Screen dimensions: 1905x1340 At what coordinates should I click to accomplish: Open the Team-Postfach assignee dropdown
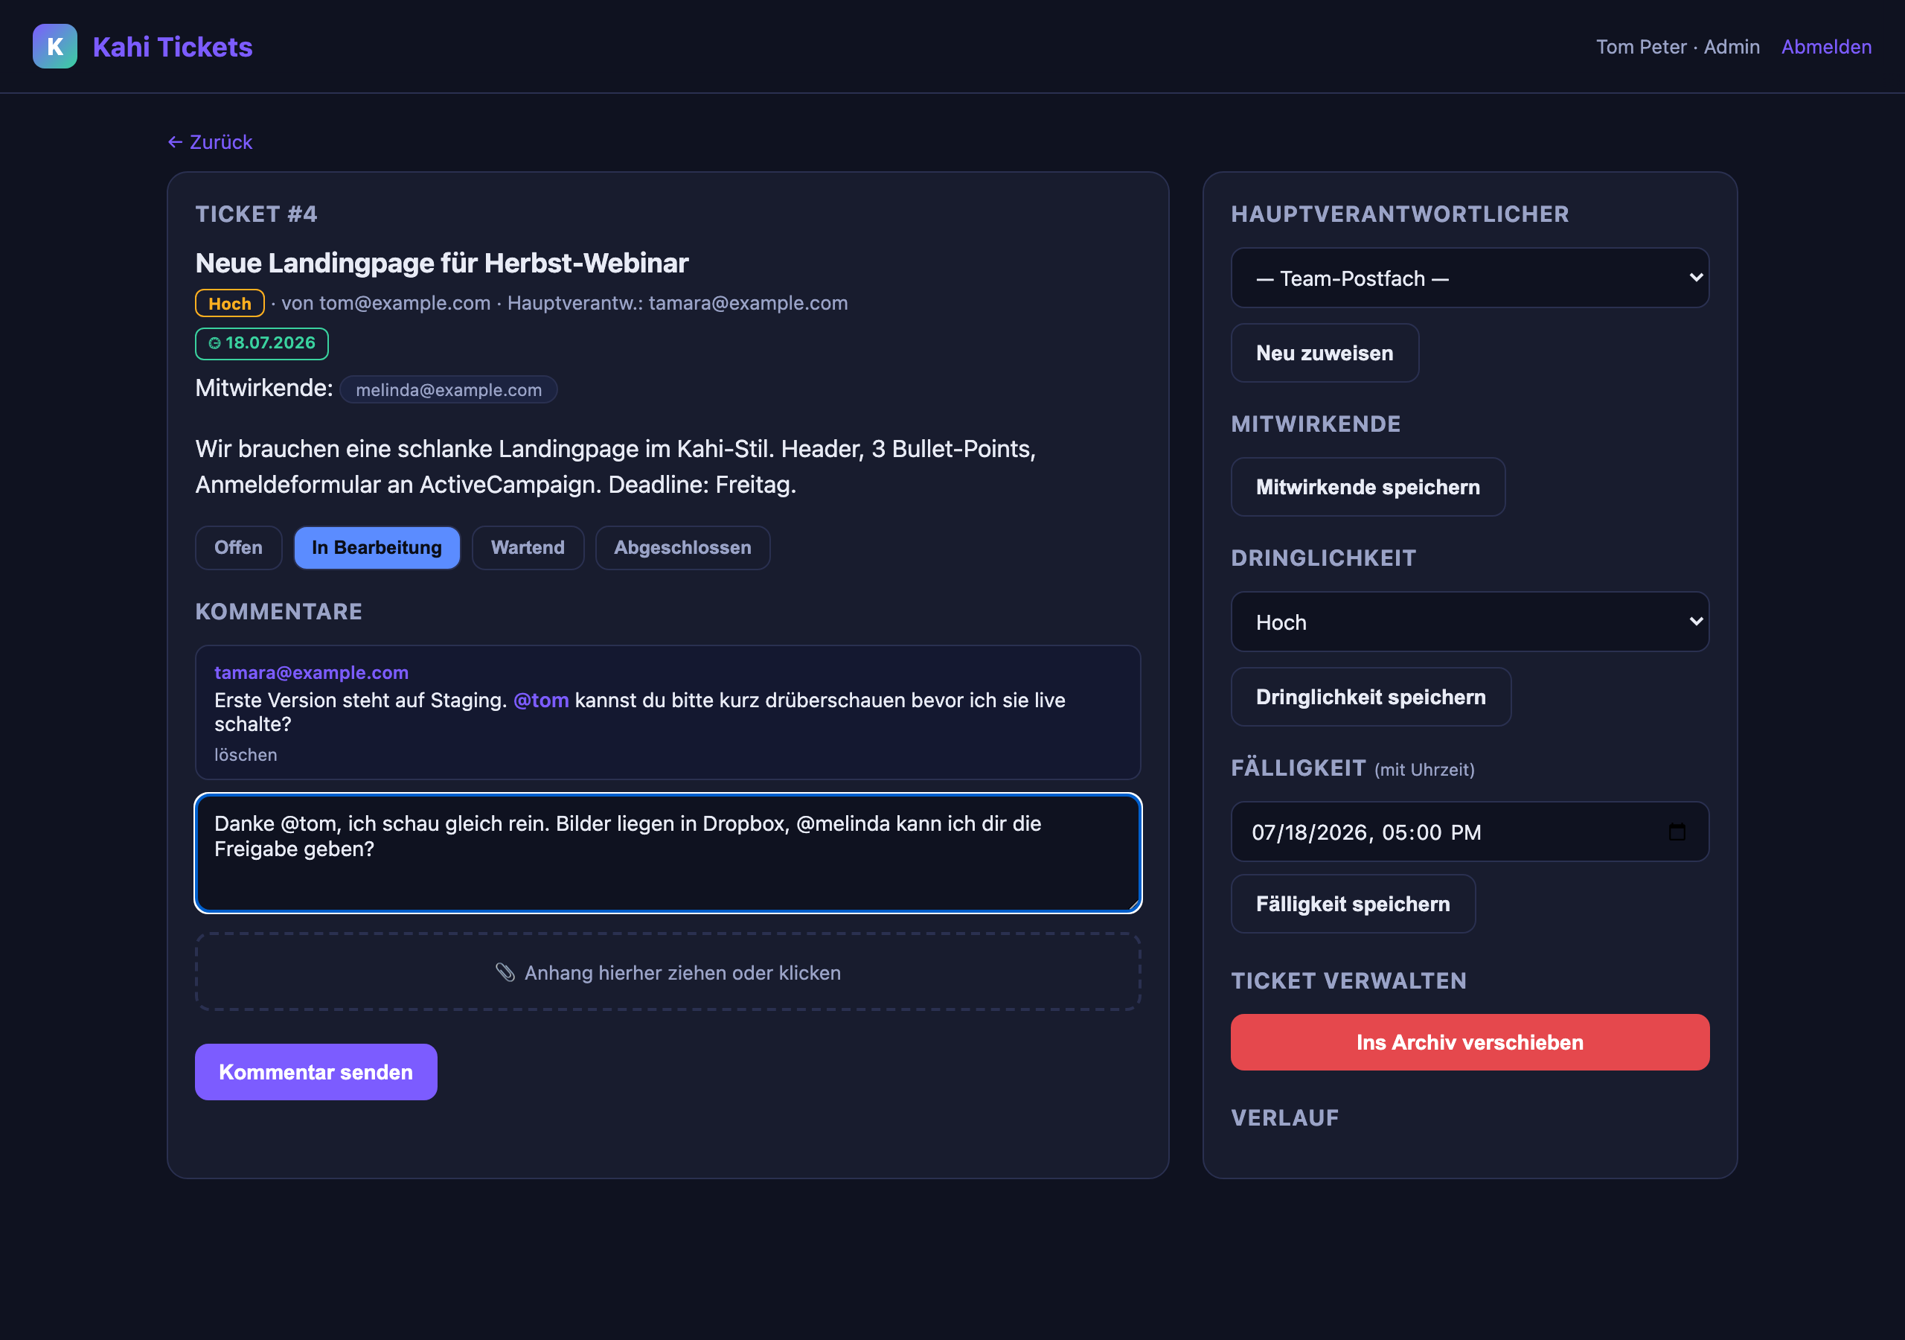tap(1470, 278)
